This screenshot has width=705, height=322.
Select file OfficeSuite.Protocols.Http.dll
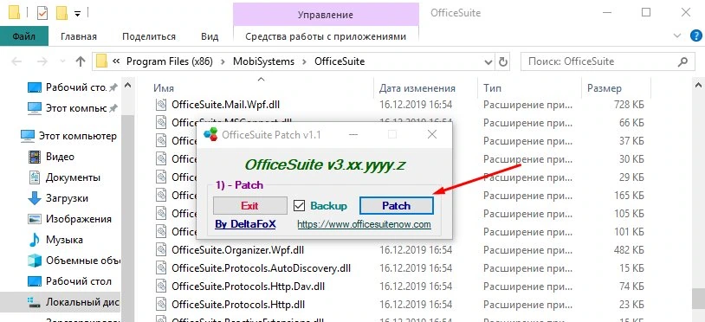pyautogui.click(x=239, y=304)
